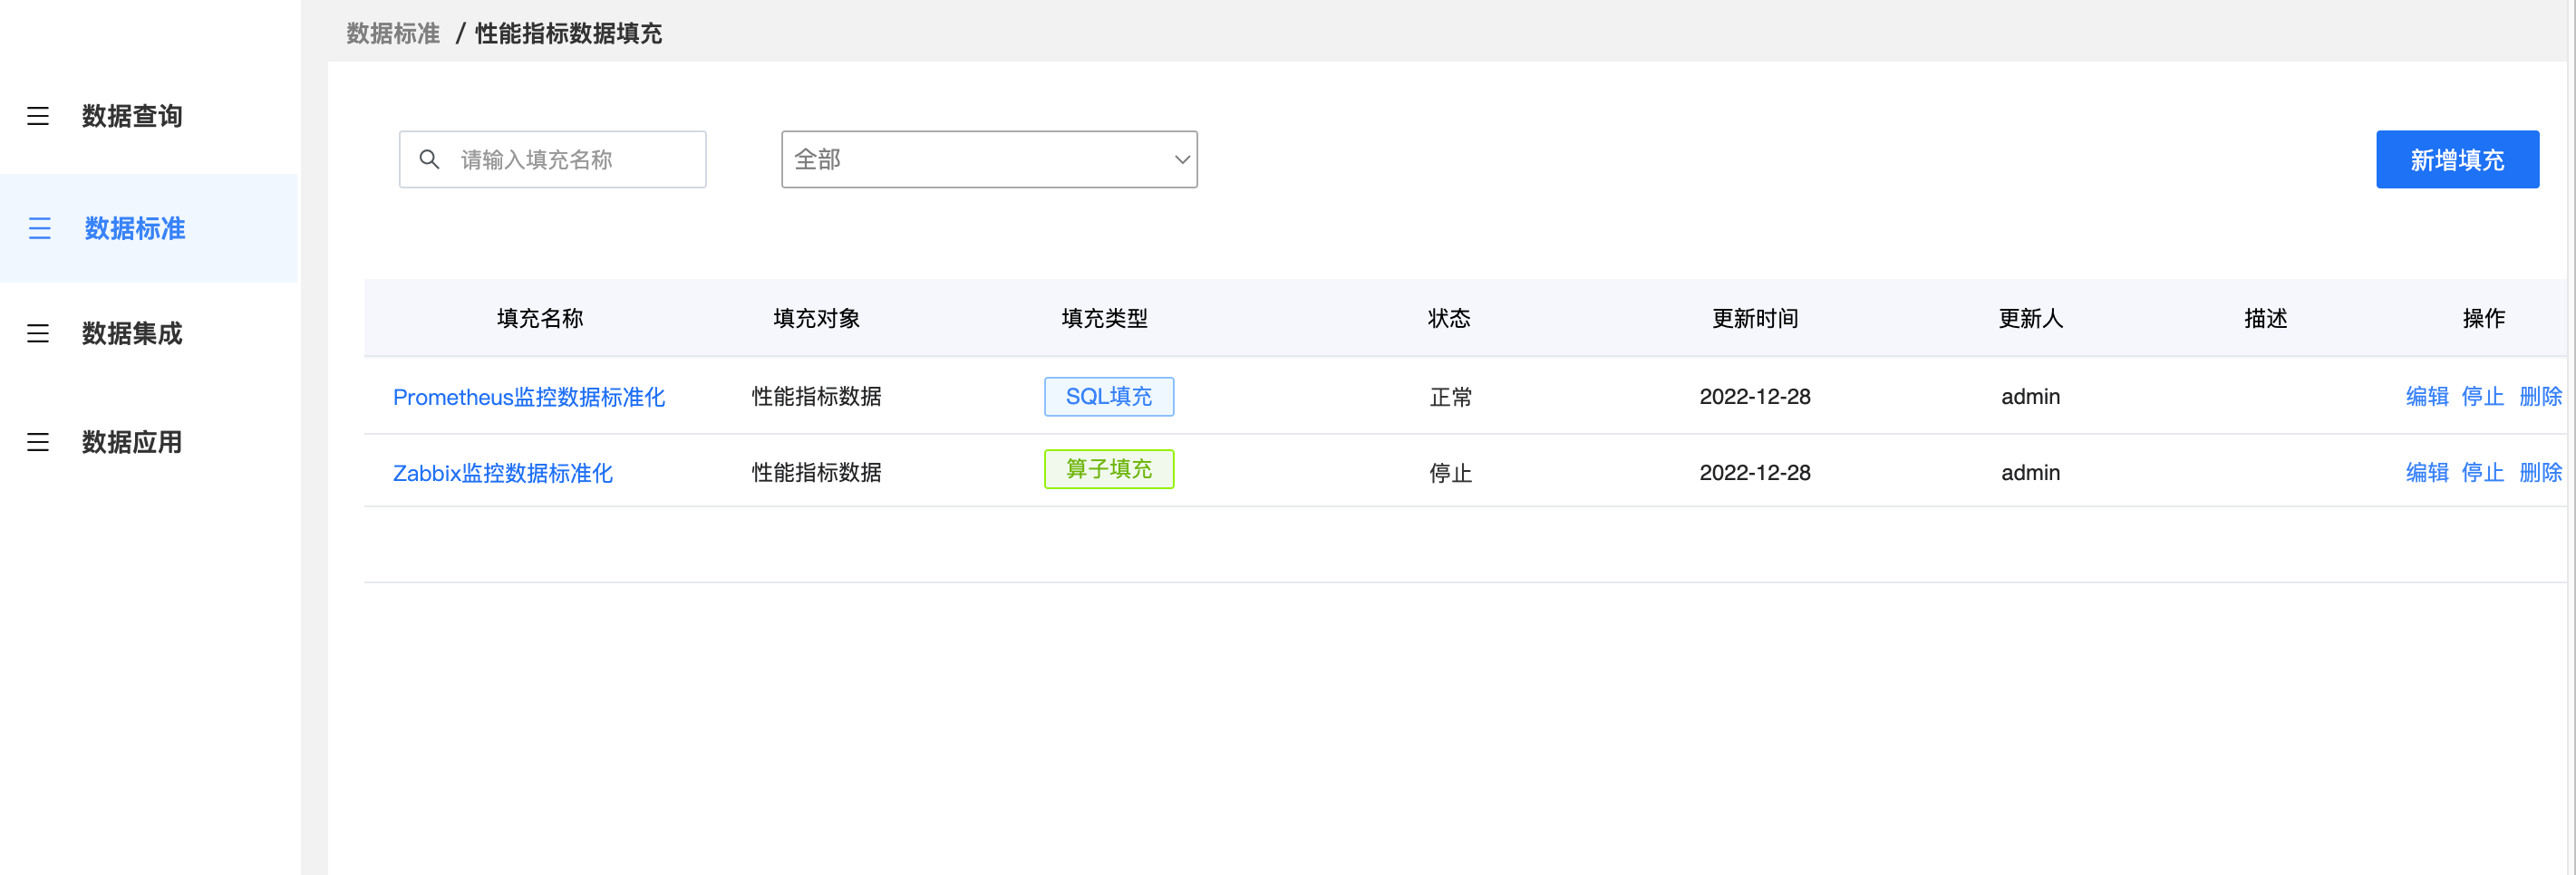Click the 更新人 column header
2576x875 pixels.
(2030, 319)
